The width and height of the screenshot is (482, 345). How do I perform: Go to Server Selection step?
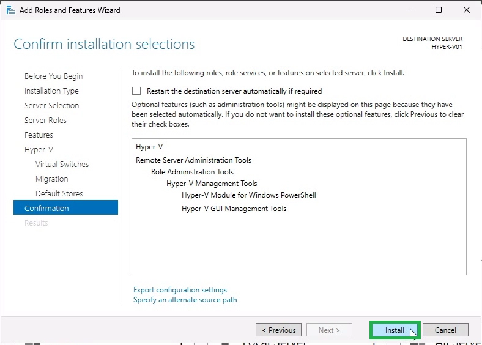pos(51,105)
